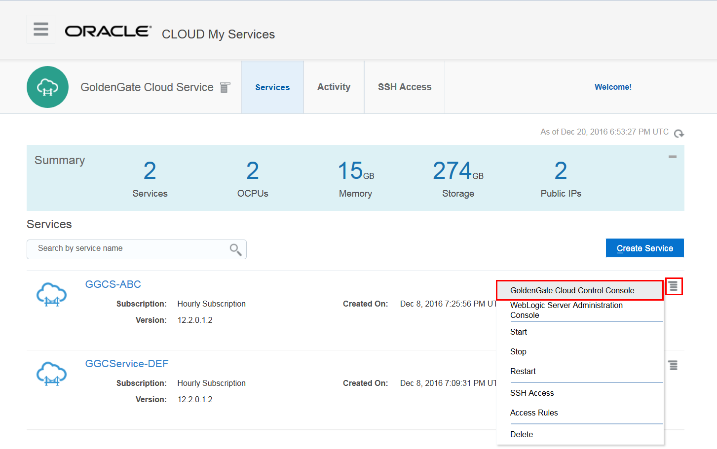
Task: Refresh the page using the refresh icon
Action: pos(679,133)
